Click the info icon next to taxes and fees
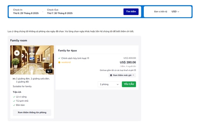The height and width of the screenshot is (123, 199). pos(135,70)
